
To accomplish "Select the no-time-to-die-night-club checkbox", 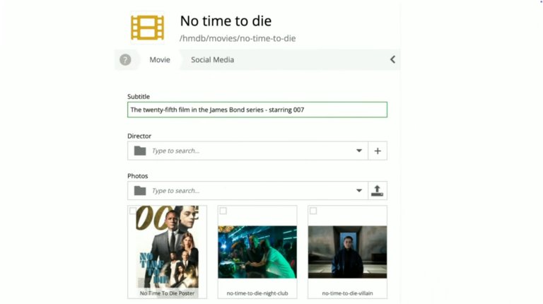I will 223,211.
